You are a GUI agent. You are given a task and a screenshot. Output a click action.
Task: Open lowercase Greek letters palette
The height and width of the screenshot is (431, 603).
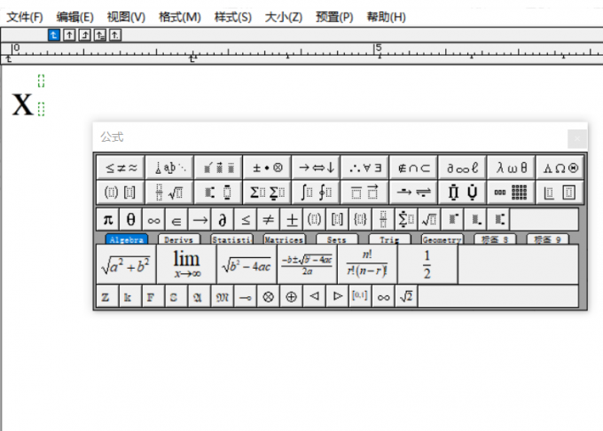511,168
